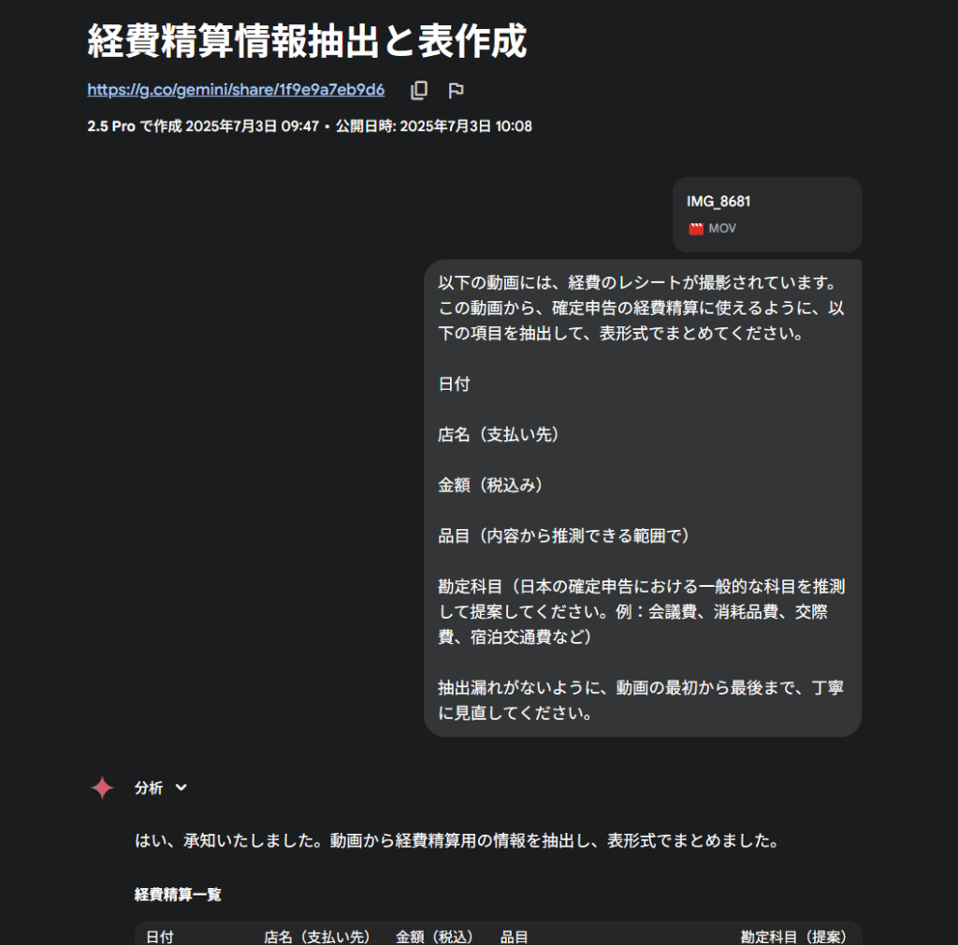Screen dimensions: 958x945
Task: Click the 金額（税込） column header
Action: (x=434, y=937)
